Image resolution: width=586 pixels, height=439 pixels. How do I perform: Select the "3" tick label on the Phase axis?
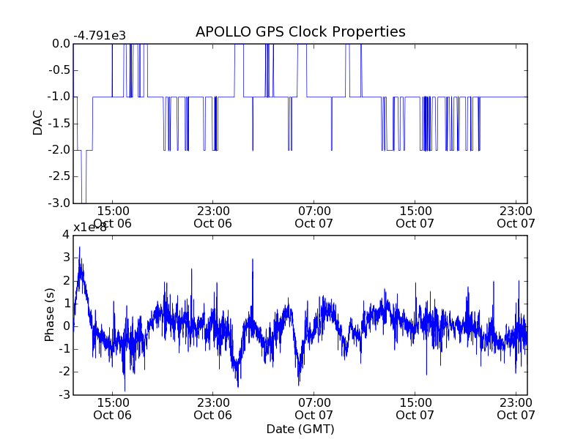(67, 258)
